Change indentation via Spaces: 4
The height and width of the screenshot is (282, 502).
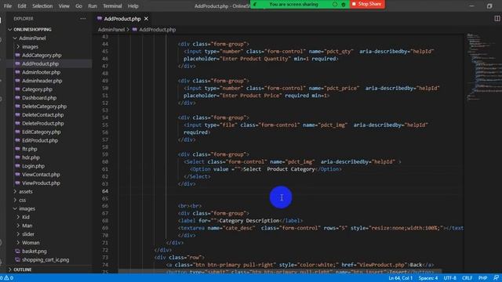427,278
